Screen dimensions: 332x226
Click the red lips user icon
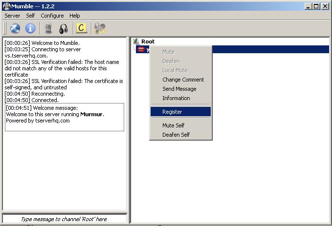[x=141, y=49]
